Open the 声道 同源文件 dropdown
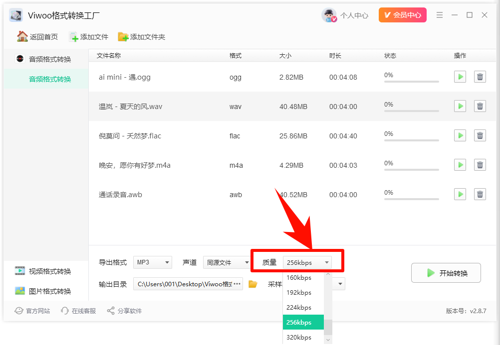 [x=228, y=262]
